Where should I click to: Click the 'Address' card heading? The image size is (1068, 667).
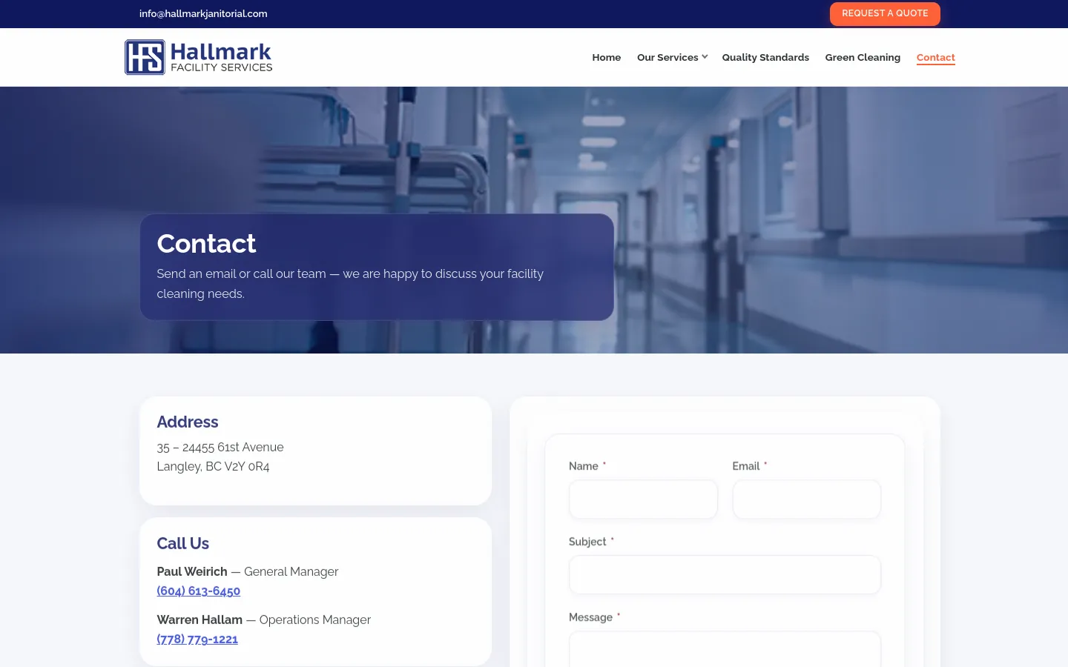[188, 422]
